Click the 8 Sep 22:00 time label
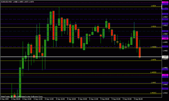The width and height of the screenshot is (169, 101). tap(94, 99)
